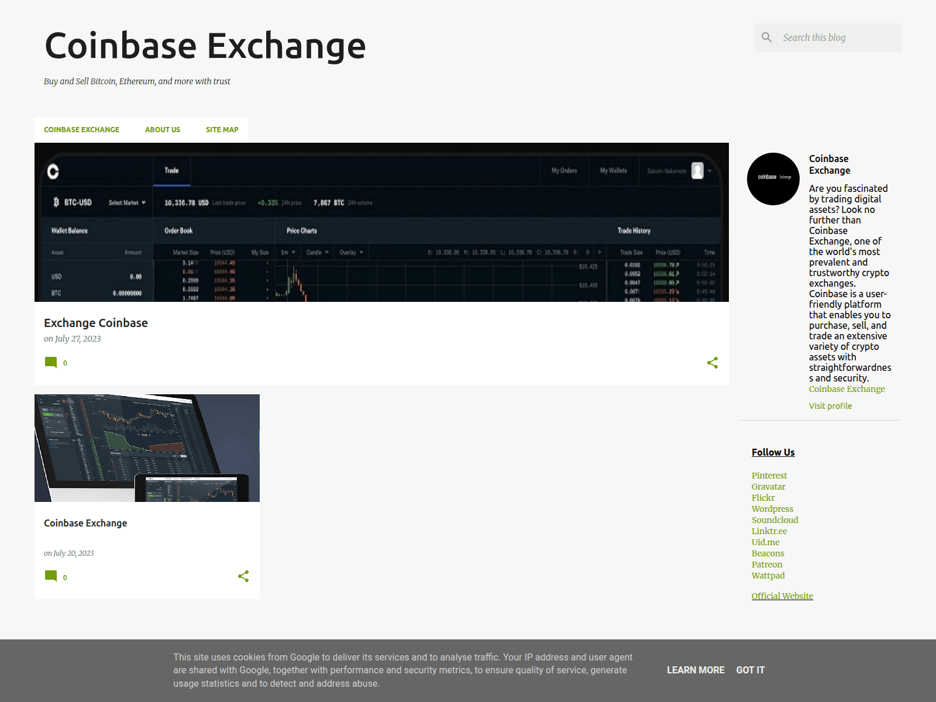Click the user avatar in the trading header
The height and width of the screenshot is (702, 936).
696,171
